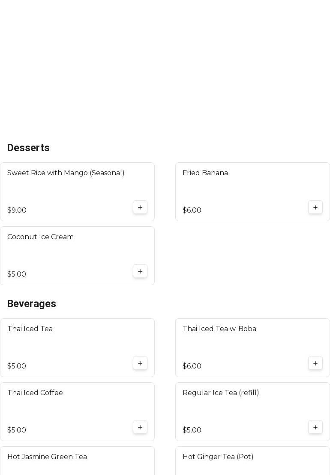This screenshot has height=475, width=330.
Task: Add Coconut Ice Cream using plus button
Action: tap(140, 271)
